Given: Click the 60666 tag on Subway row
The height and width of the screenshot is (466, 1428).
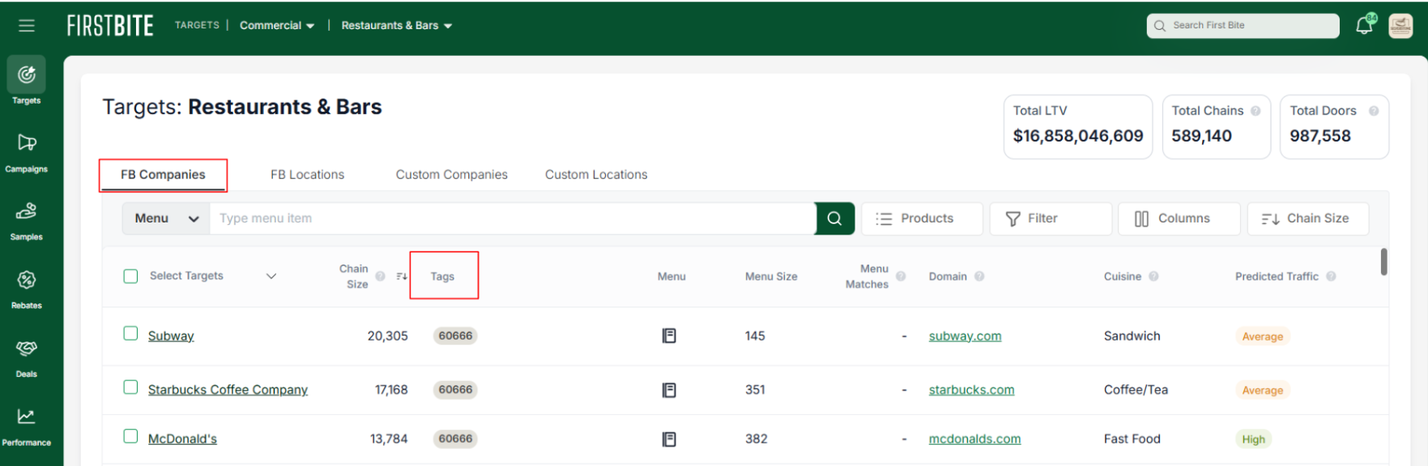Looking at the screenshot, I should pos(455,336).
